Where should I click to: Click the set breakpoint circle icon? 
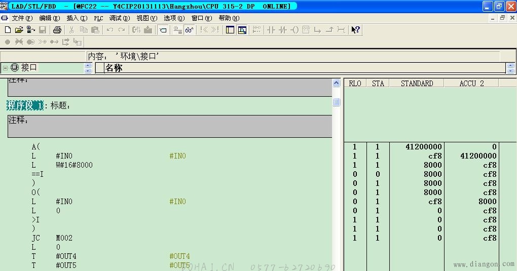click(8, 42)
